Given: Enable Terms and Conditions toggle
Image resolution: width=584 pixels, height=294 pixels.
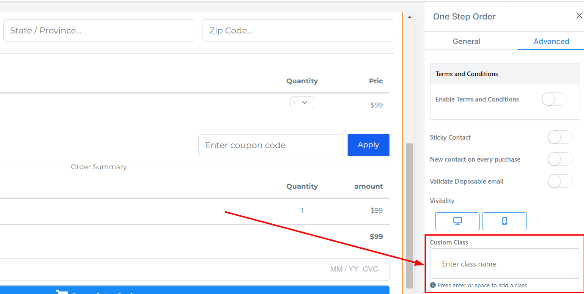Looking at the screenshot, I should (x=554, y=99).
